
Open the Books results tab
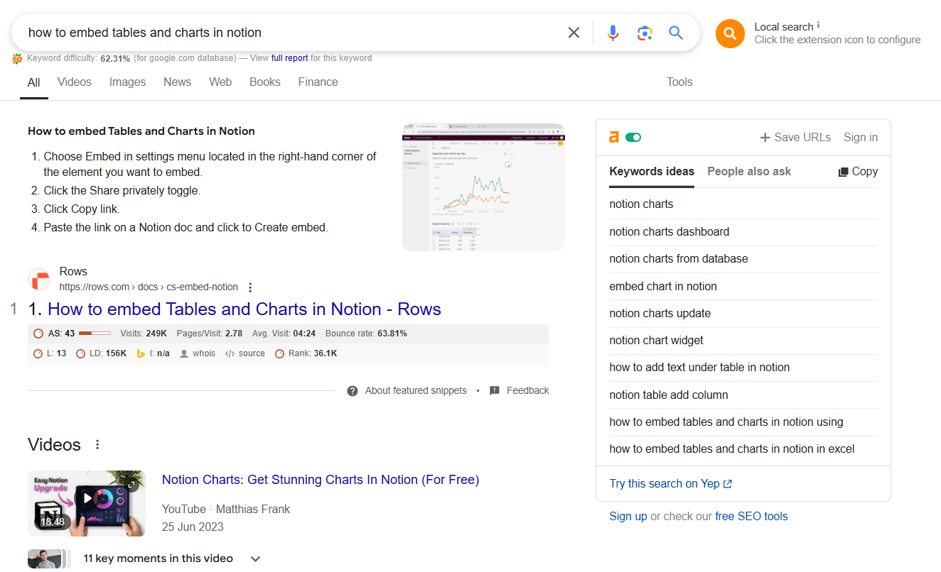click(265, 82)
